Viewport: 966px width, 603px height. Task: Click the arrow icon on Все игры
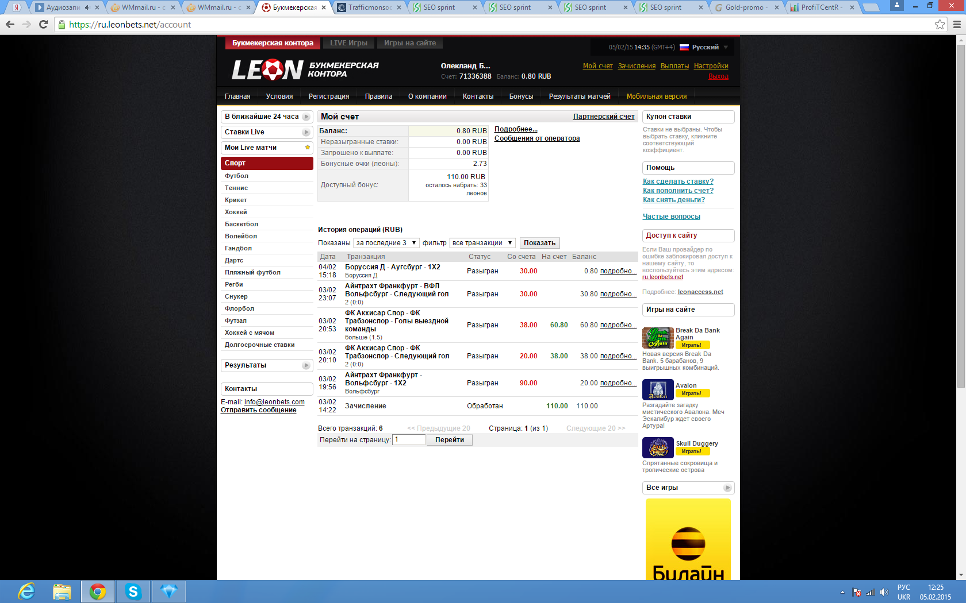(x=727, y=488)
